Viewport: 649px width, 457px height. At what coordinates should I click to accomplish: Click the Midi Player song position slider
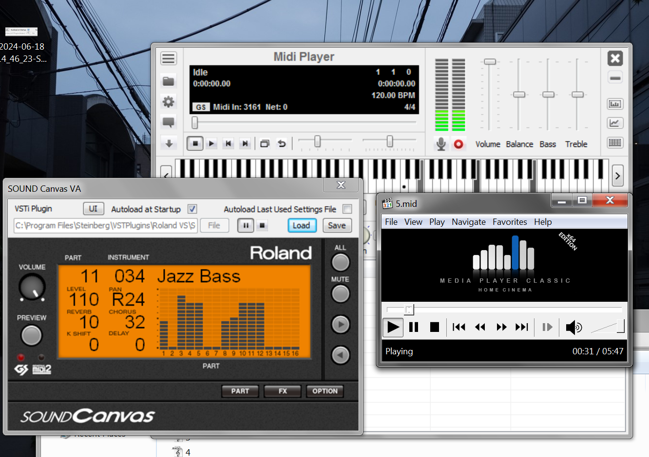coord(305,122)
